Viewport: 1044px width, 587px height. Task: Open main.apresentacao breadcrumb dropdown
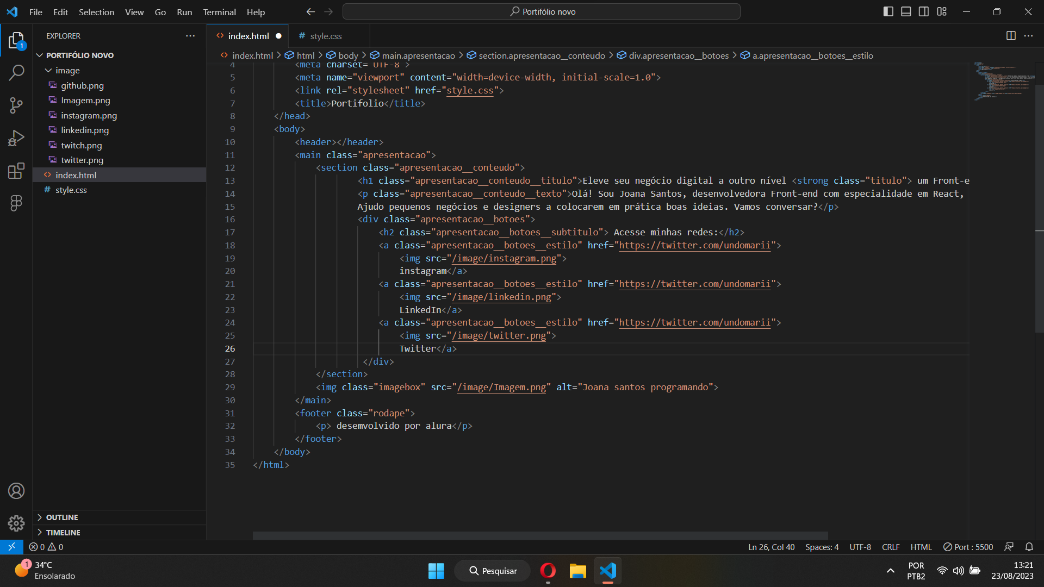tap(413, 55)
